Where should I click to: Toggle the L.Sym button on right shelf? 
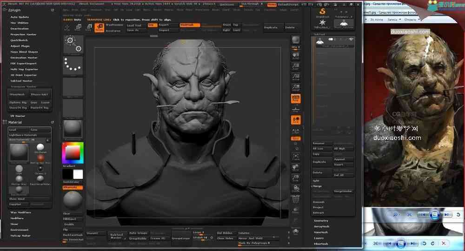296,131
